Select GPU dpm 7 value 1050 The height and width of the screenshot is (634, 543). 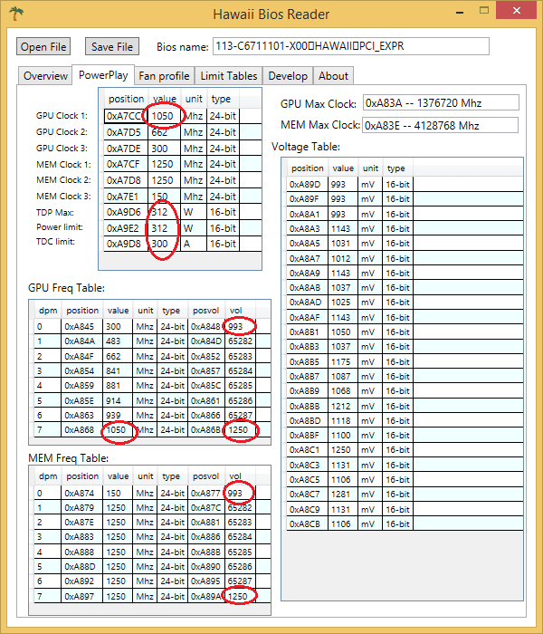(x=118, y=430)
